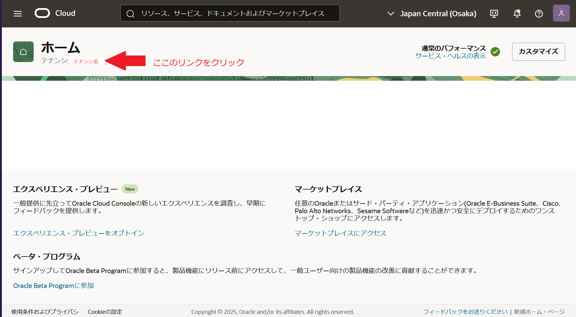Click フィードバックをお送りください link

465,312
